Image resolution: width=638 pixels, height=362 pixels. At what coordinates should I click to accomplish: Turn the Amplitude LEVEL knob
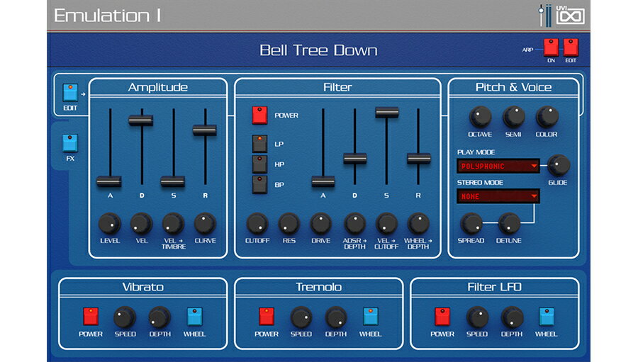(x=108, y=224)
